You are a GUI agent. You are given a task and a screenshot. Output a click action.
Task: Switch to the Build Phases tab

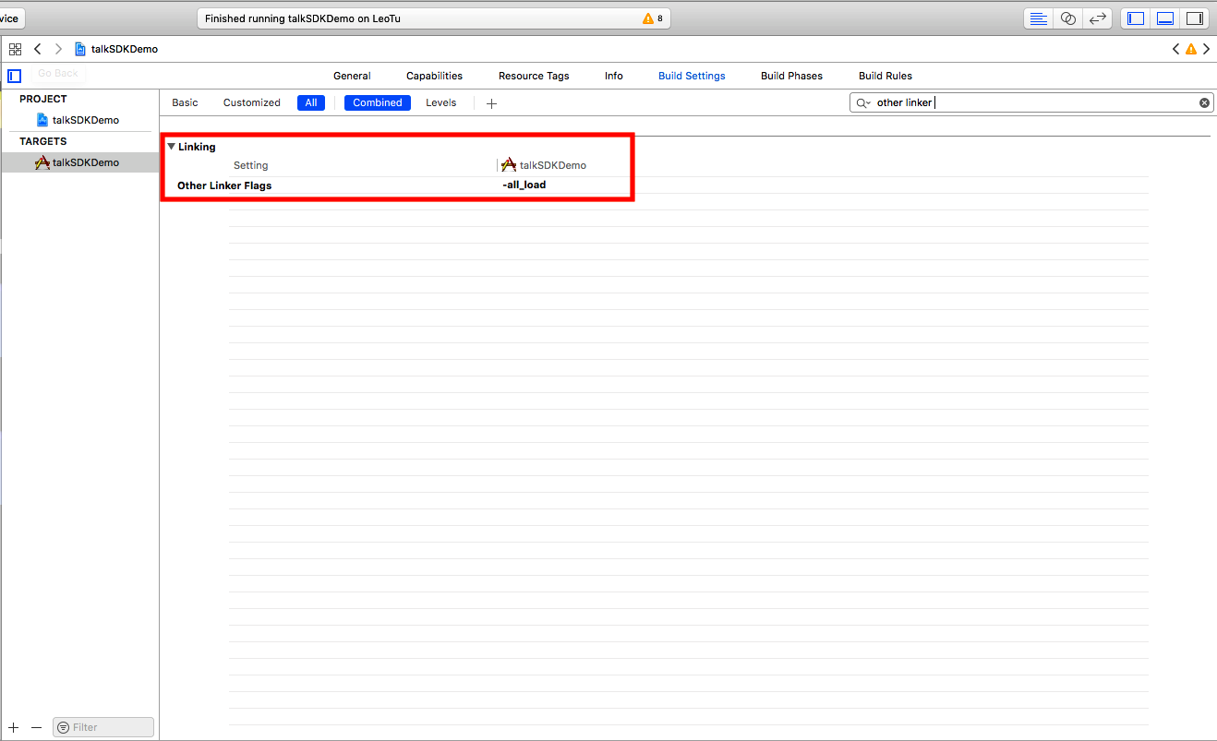(x=791, y=76)
